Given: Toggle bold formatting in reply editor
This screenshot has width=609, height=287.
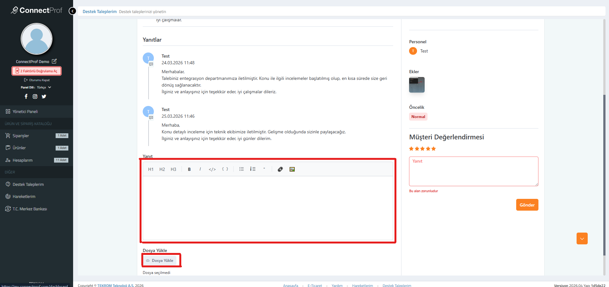Looking at the screenshot, I should point(189,169).
